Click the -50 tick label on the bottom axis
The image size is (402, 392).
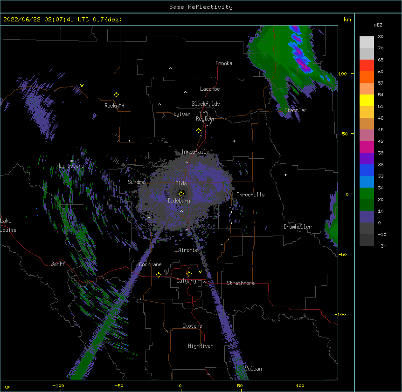click(x=119, y=385)
